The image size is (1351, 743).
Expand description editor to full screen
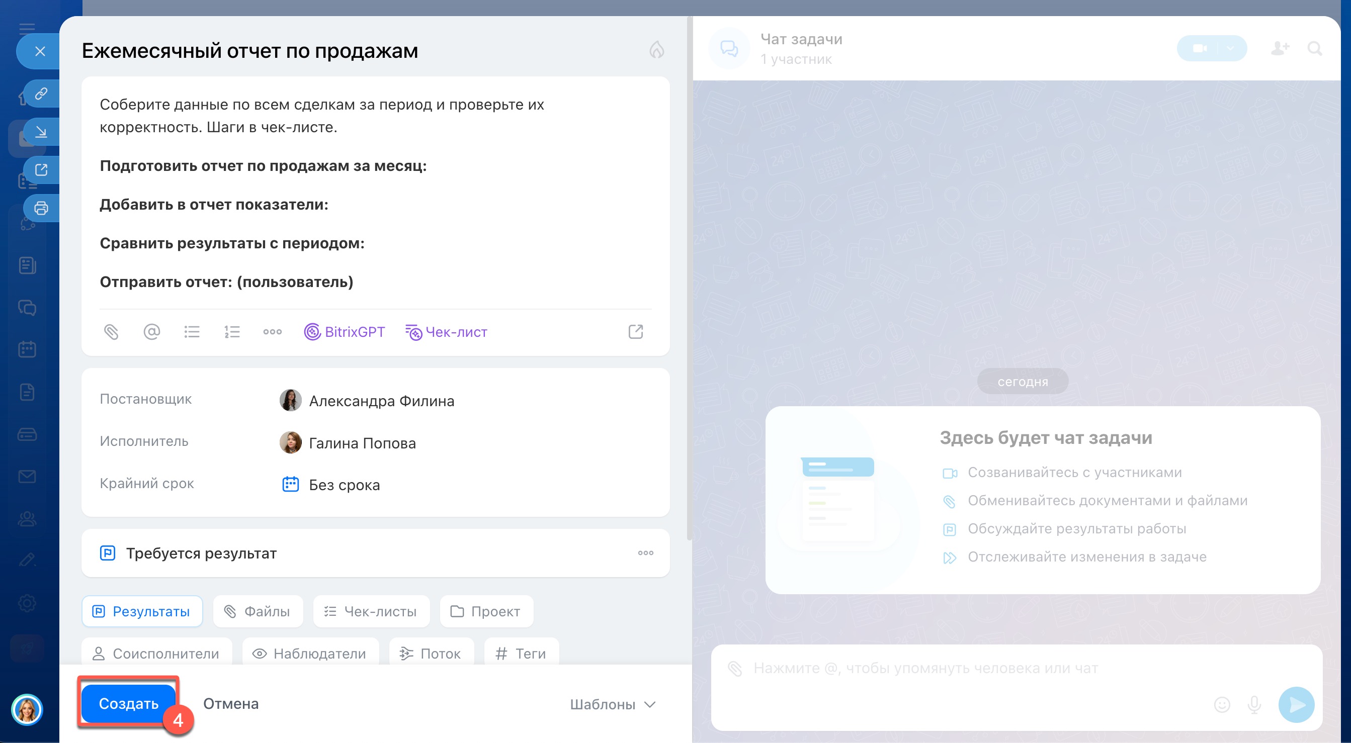tap(636, 332)
